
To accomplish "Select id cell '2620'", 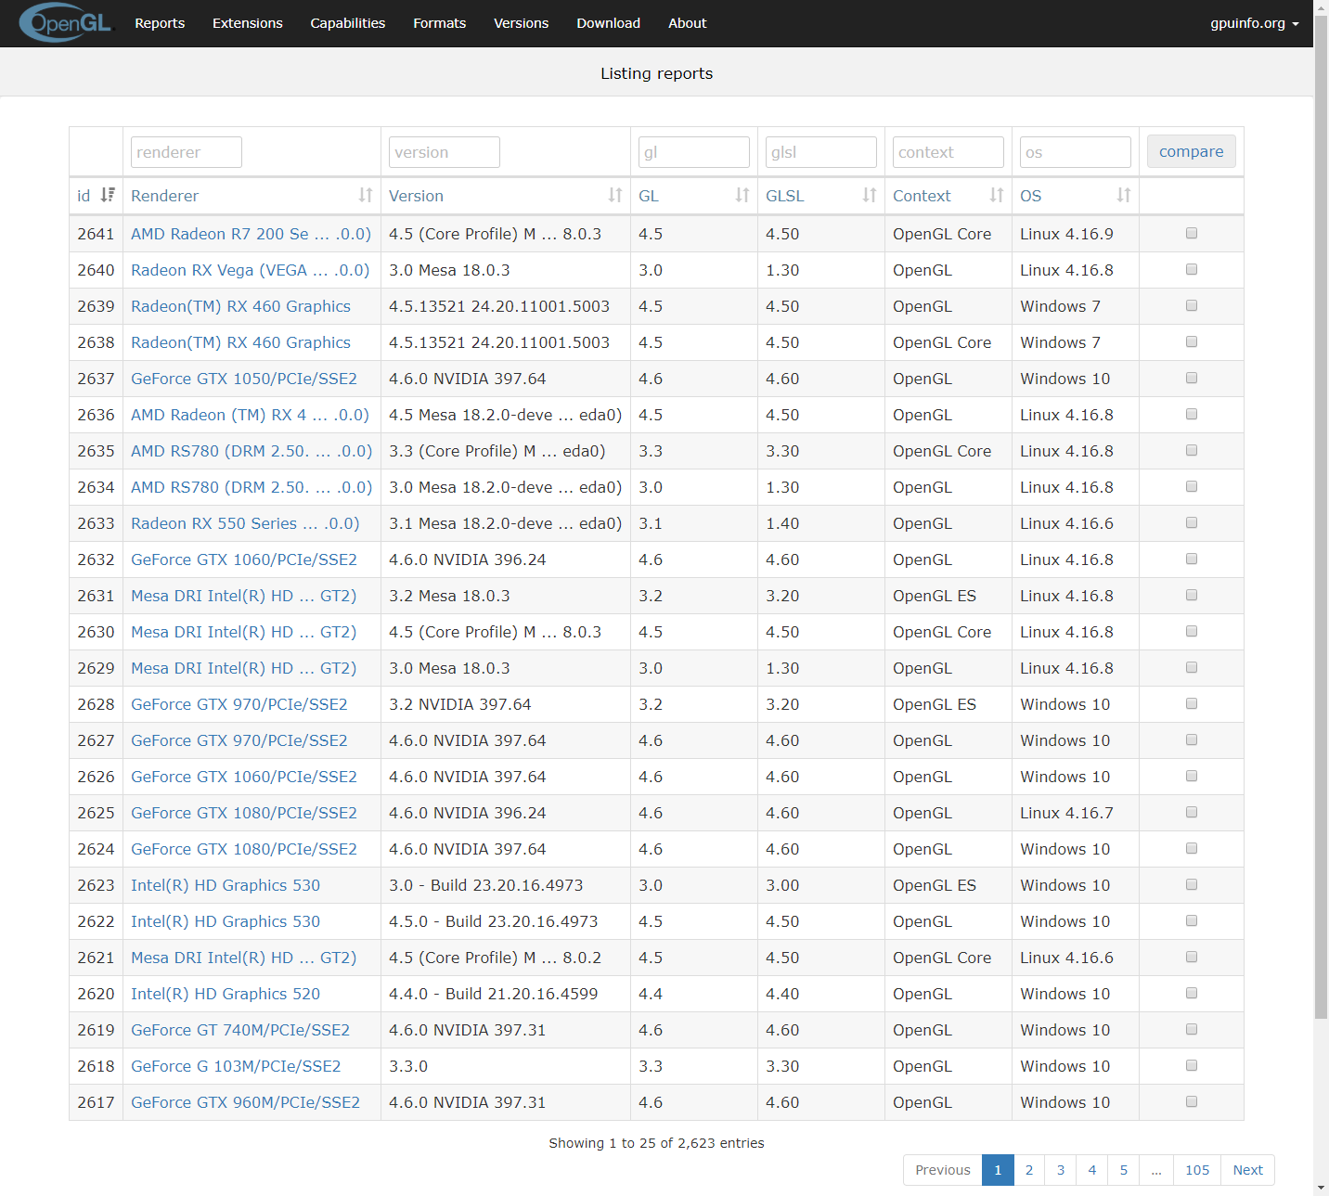I will click(96, 994).
